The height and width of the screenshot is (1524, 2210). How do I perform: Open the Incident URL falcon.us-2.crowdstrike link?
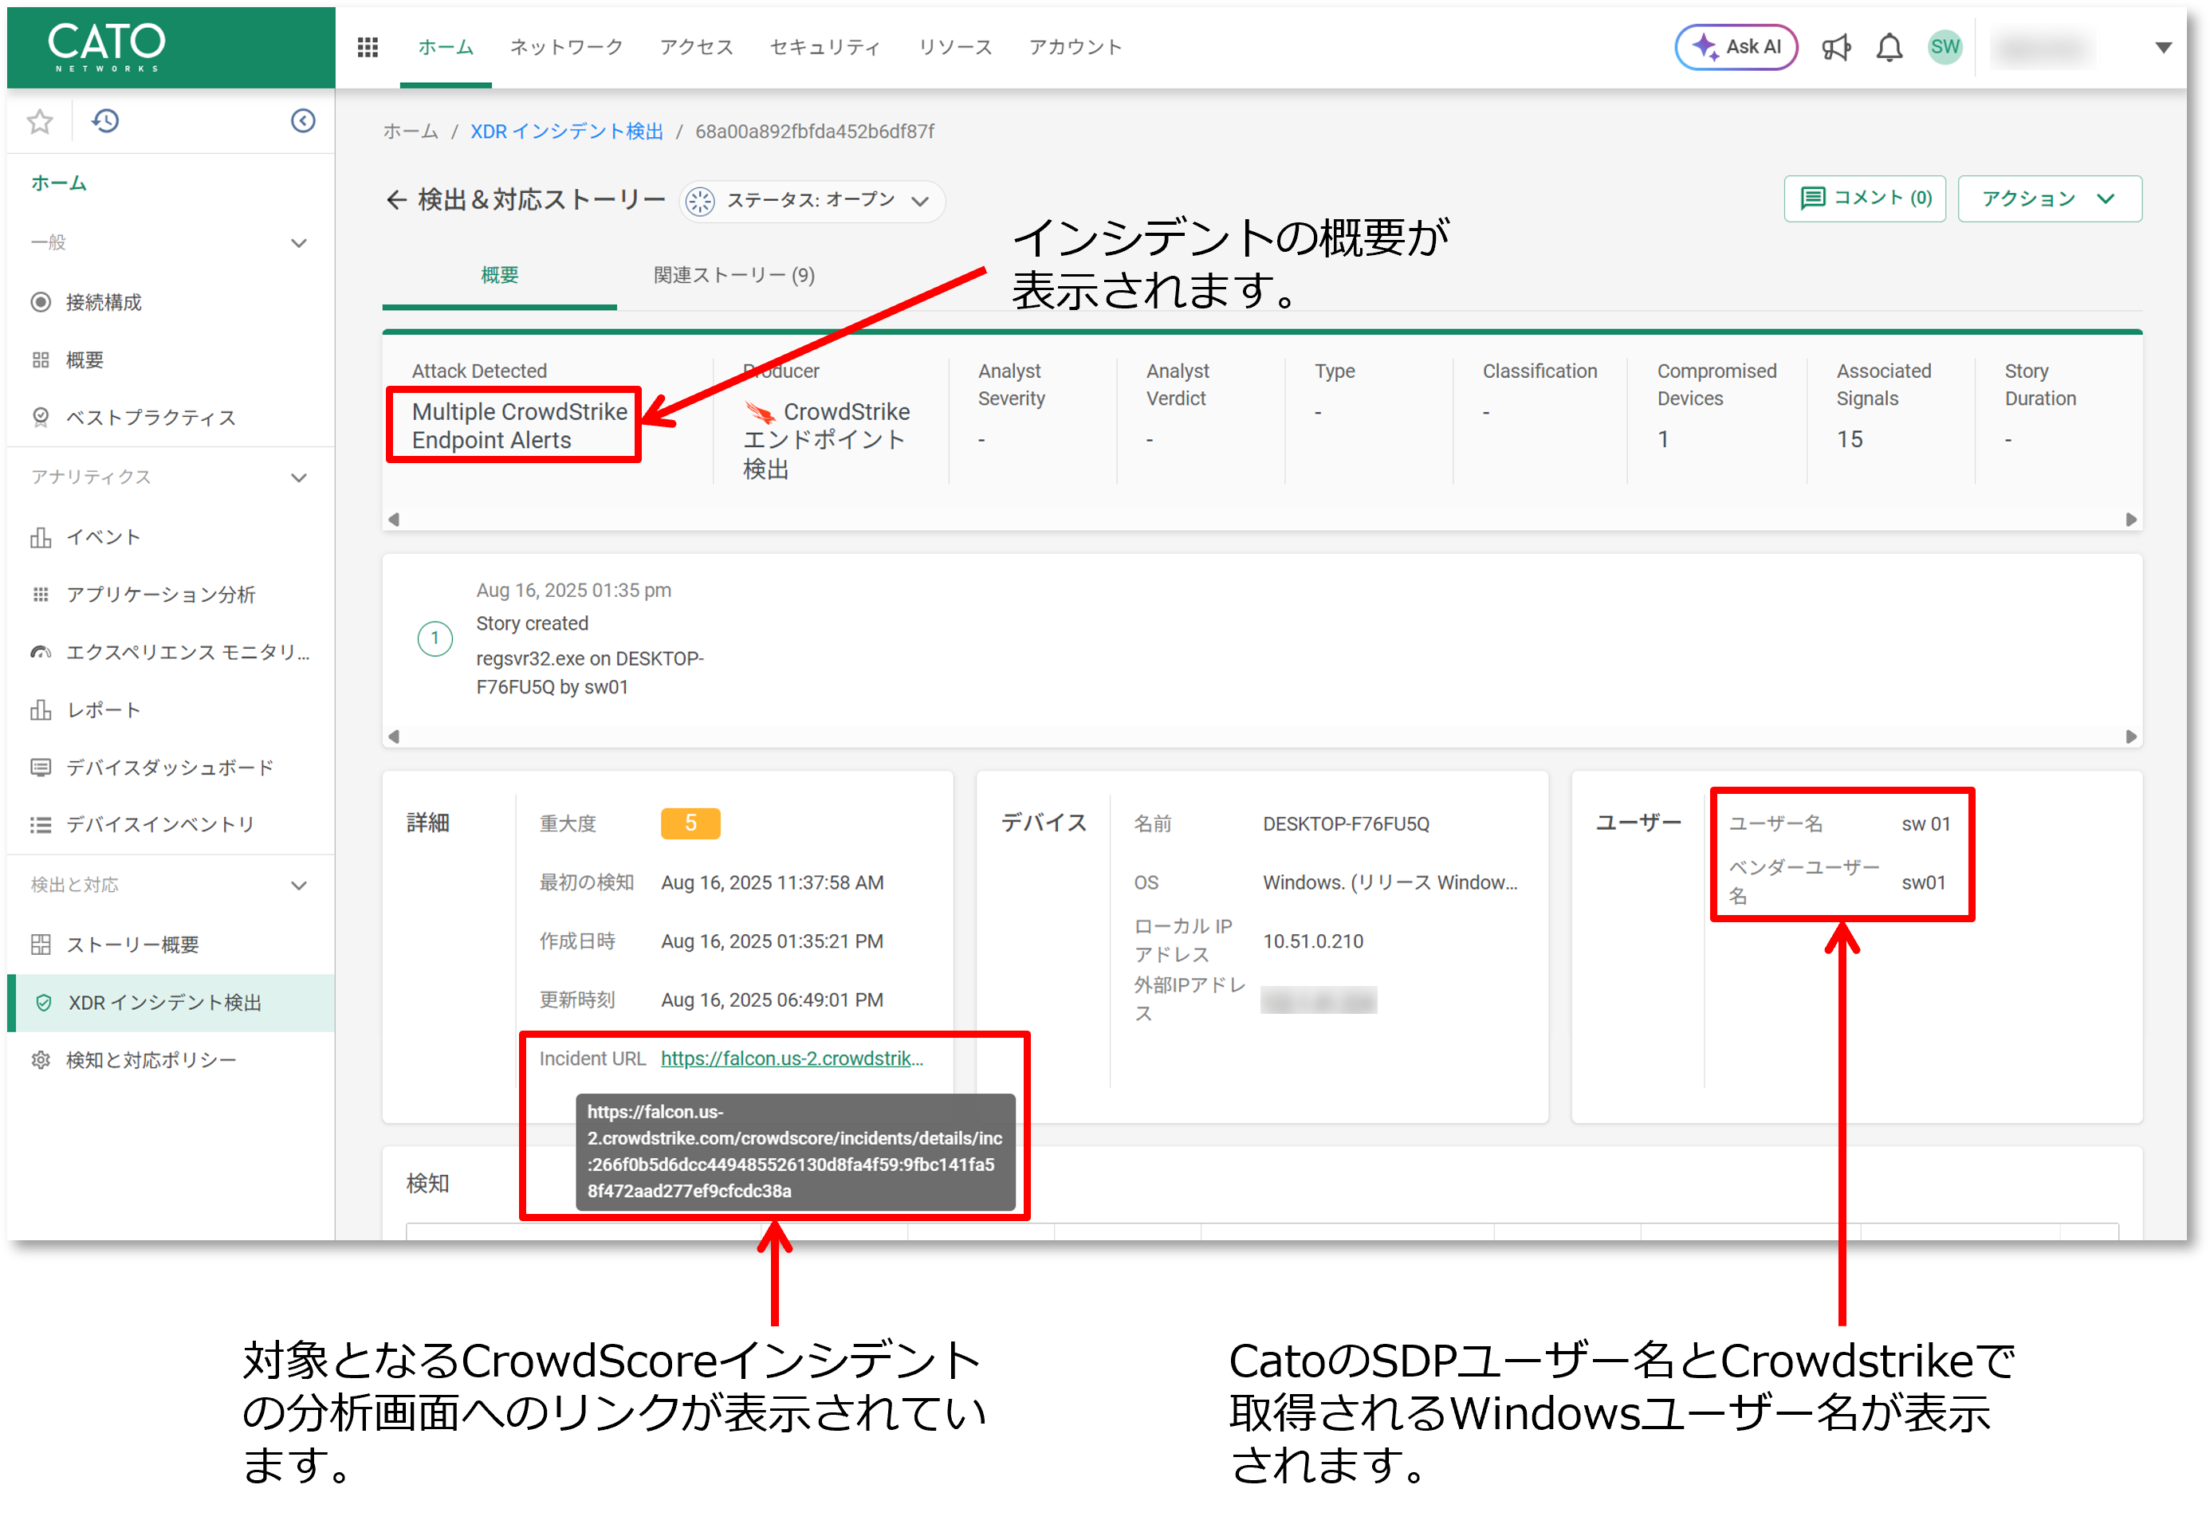click(x=792, y=1059)
